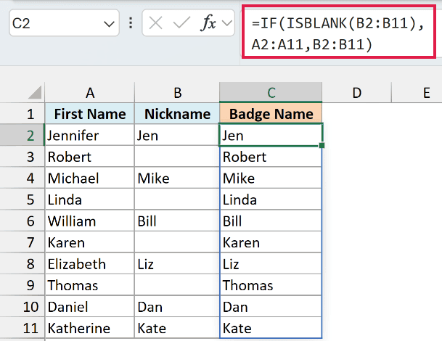
Task: Select Nickname cell B6 'Bill'
Action: (177, 221)
